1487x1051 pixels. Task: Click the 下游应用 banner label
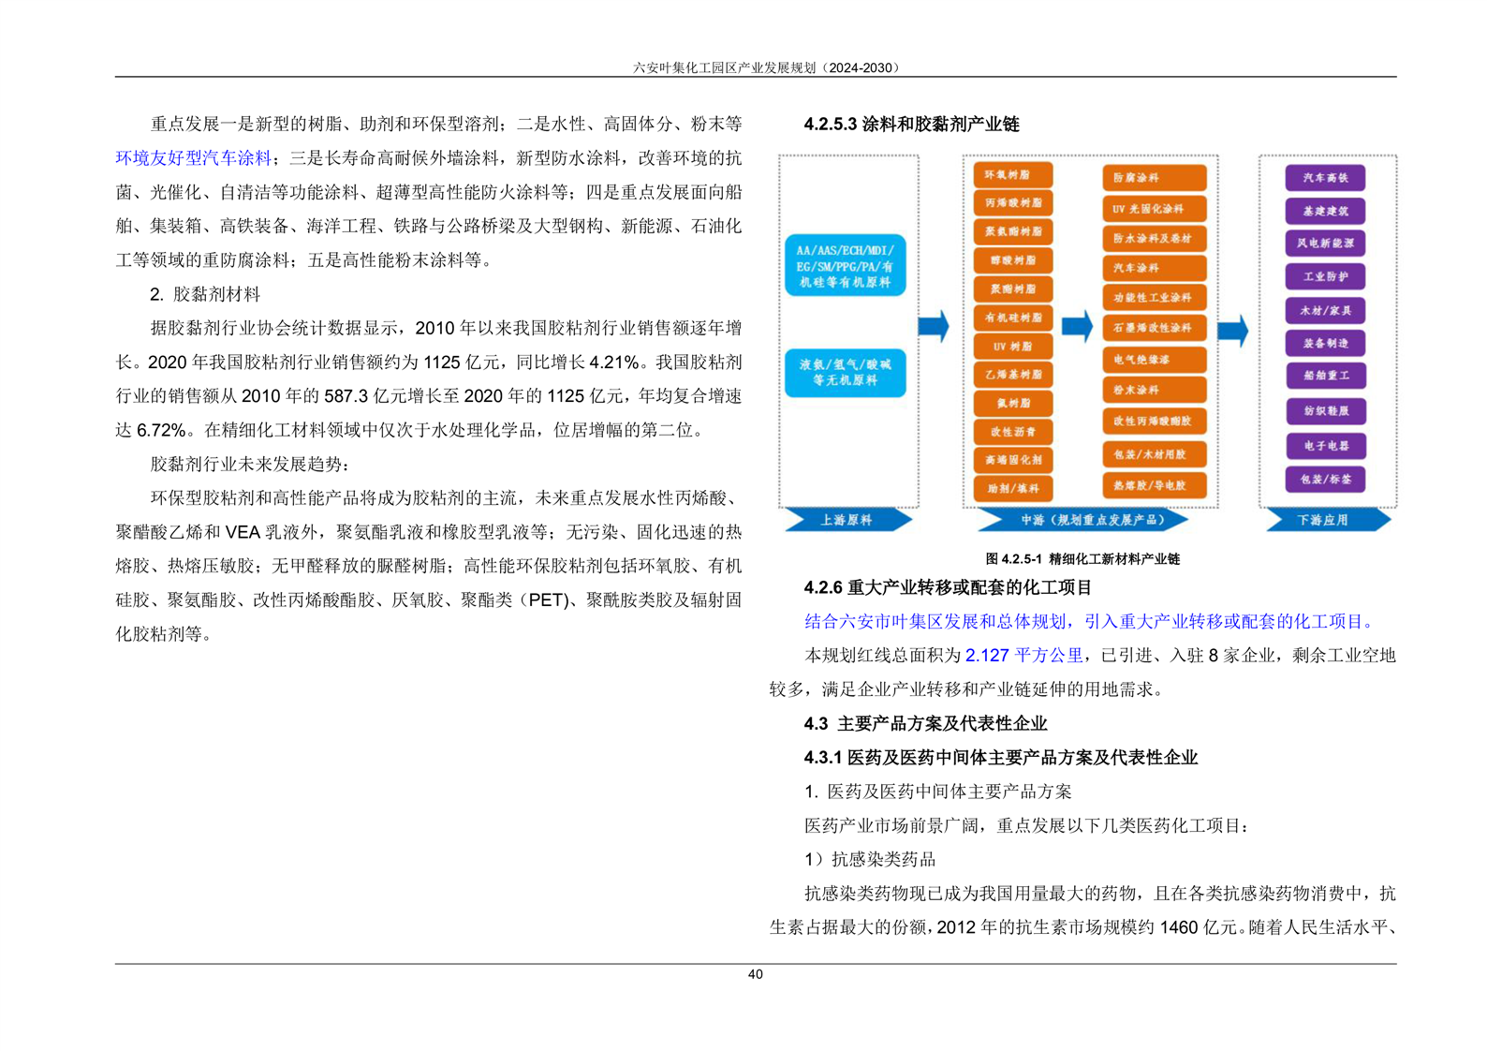click(x=1324, y=520)
